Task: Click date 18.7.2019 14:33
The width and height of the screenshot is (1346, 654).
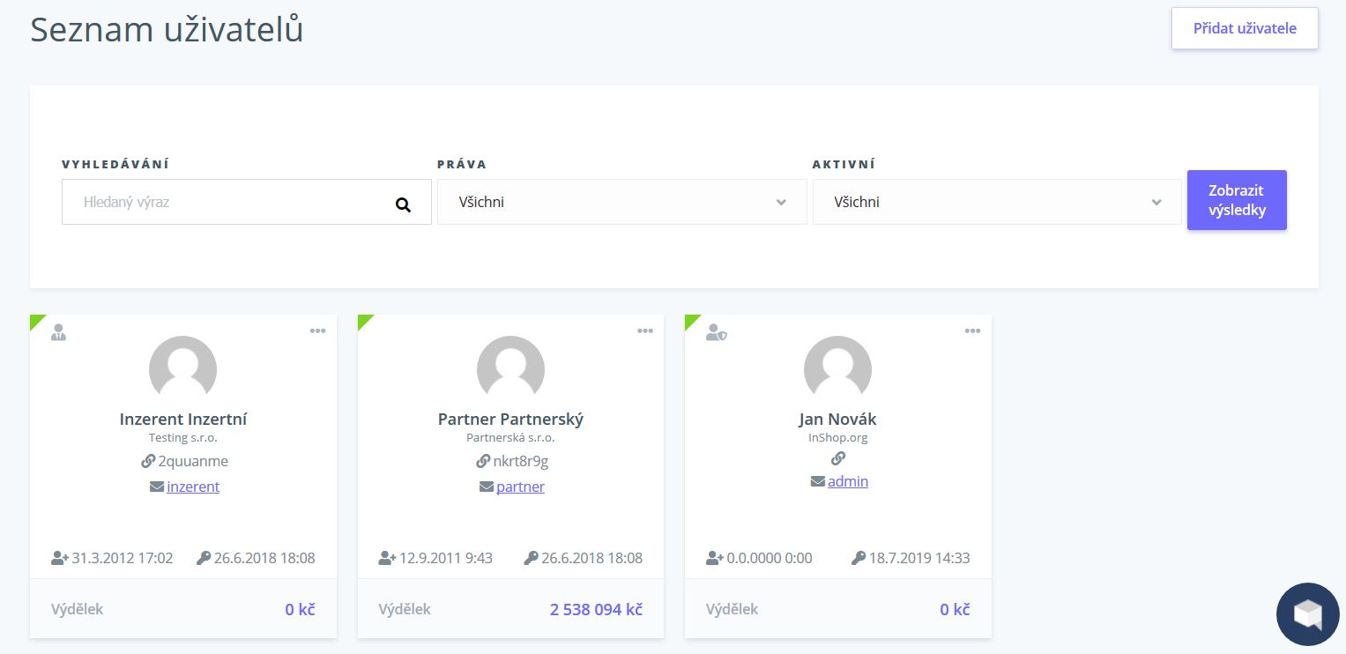Action: (x=919, y=558)
